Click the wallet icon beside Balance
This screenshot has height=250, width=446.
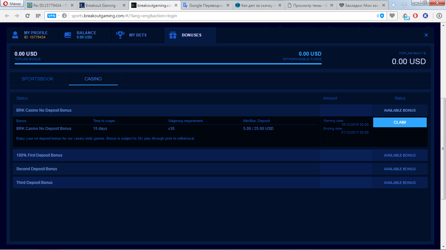(68, 35)
